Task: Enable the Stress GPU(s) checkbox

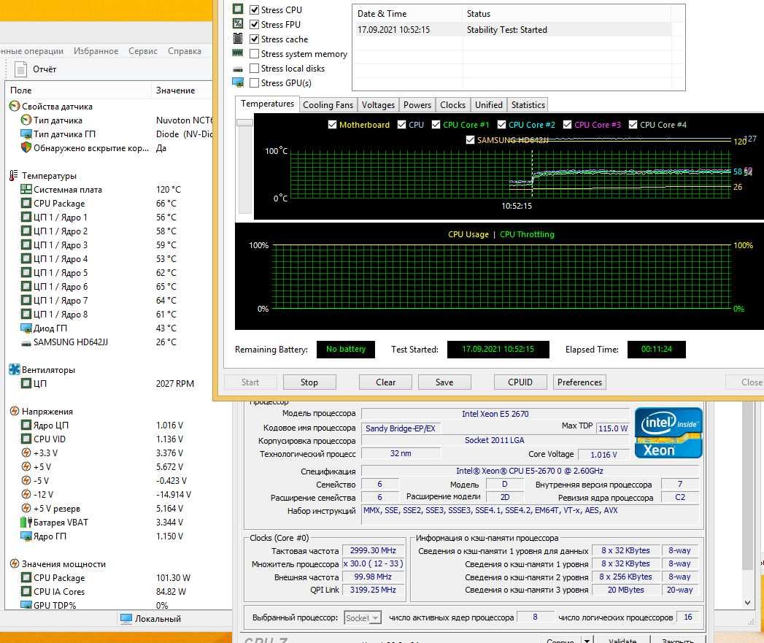Action: point(254,82)
